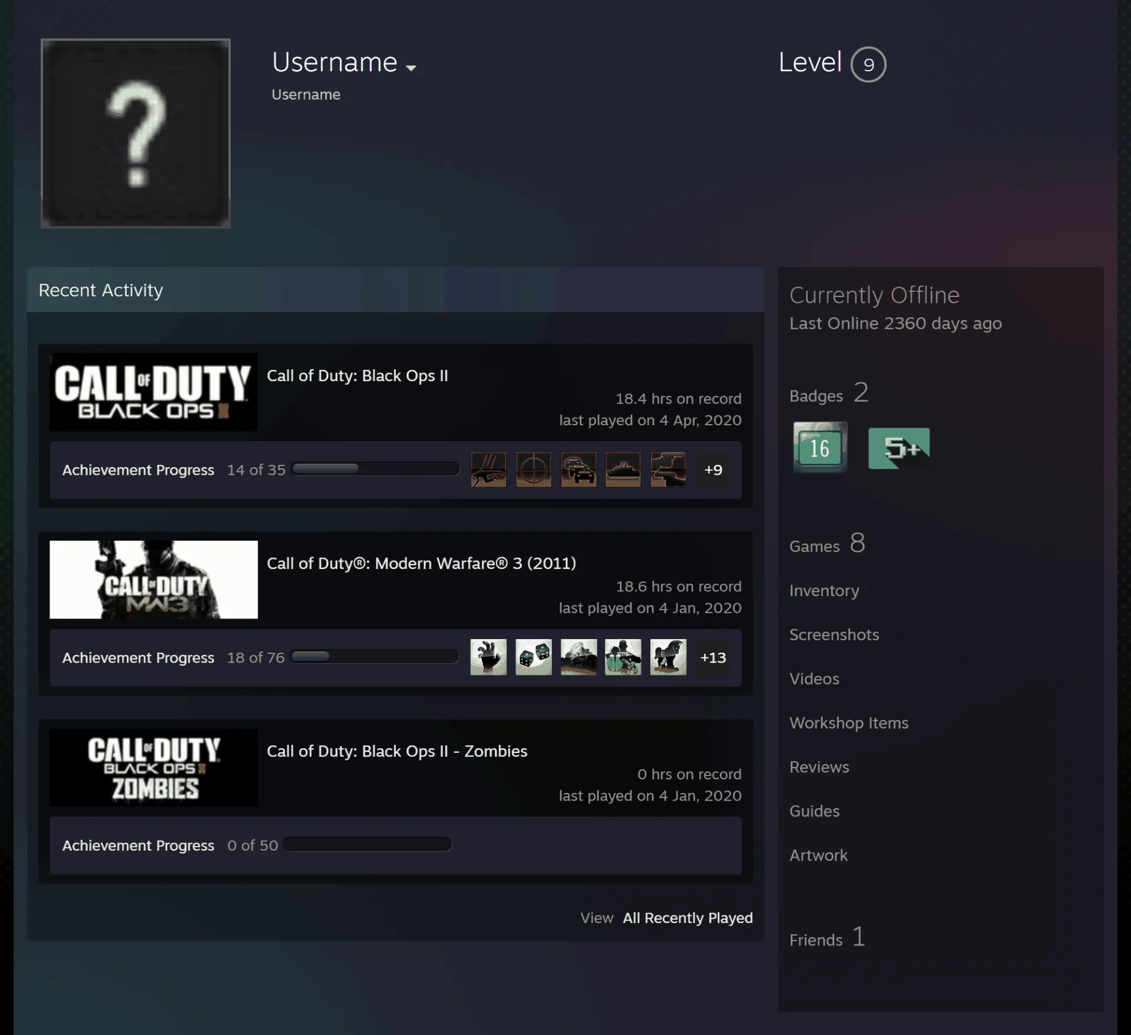Click the 5+ game collector badge
1131x1035 pixels.
[899, 448]
